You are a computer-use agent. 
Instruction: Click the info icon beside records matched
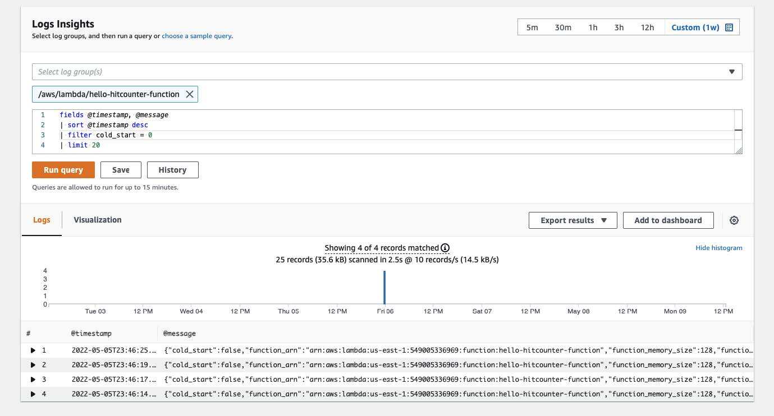pyautogui.click(x=445, y=248)
